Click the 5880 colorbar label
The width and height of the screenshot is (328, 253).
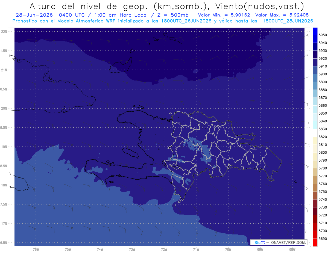click(x=323, y=90)
